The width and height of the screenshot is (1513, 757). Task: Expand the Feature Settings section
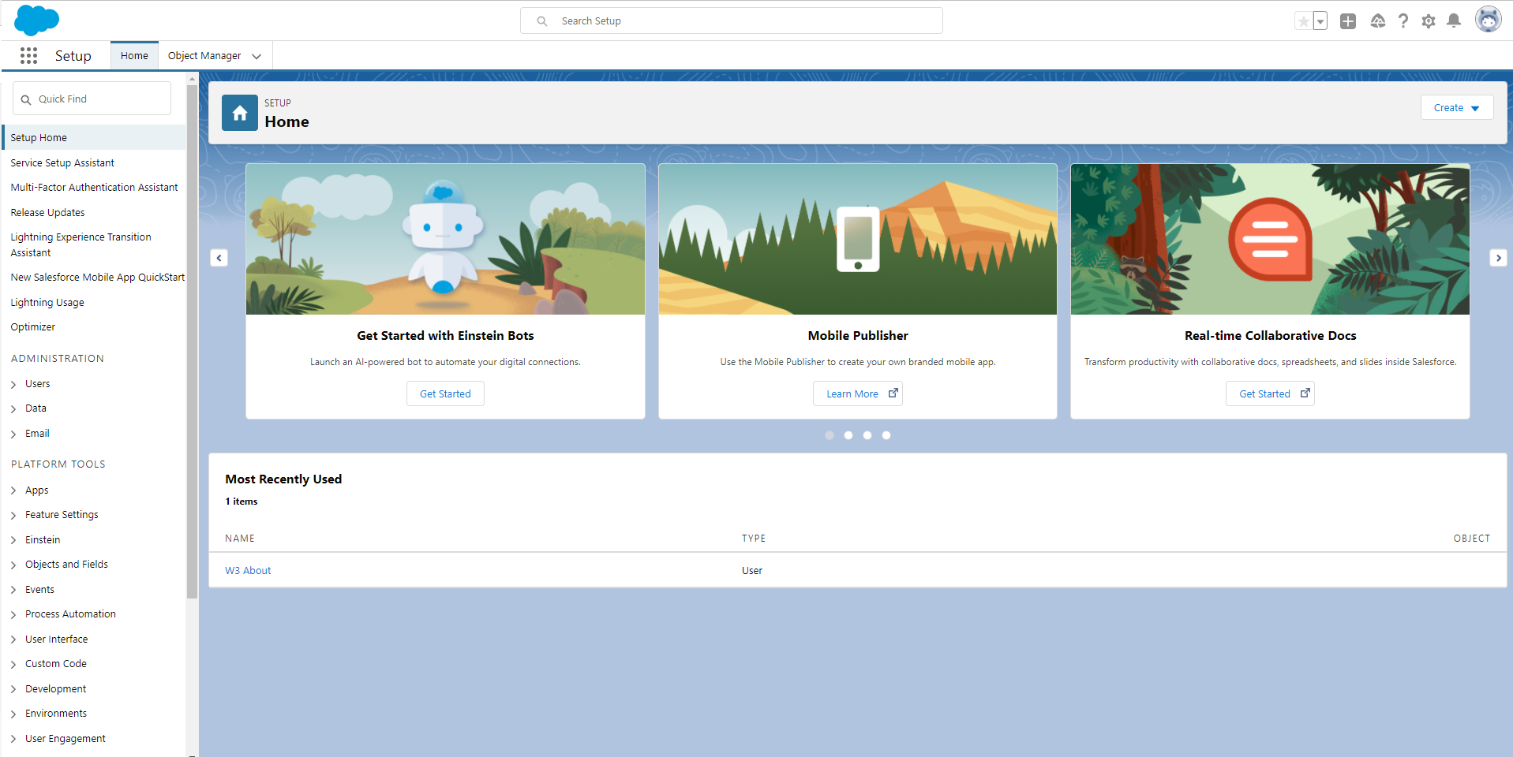point(13,515)
